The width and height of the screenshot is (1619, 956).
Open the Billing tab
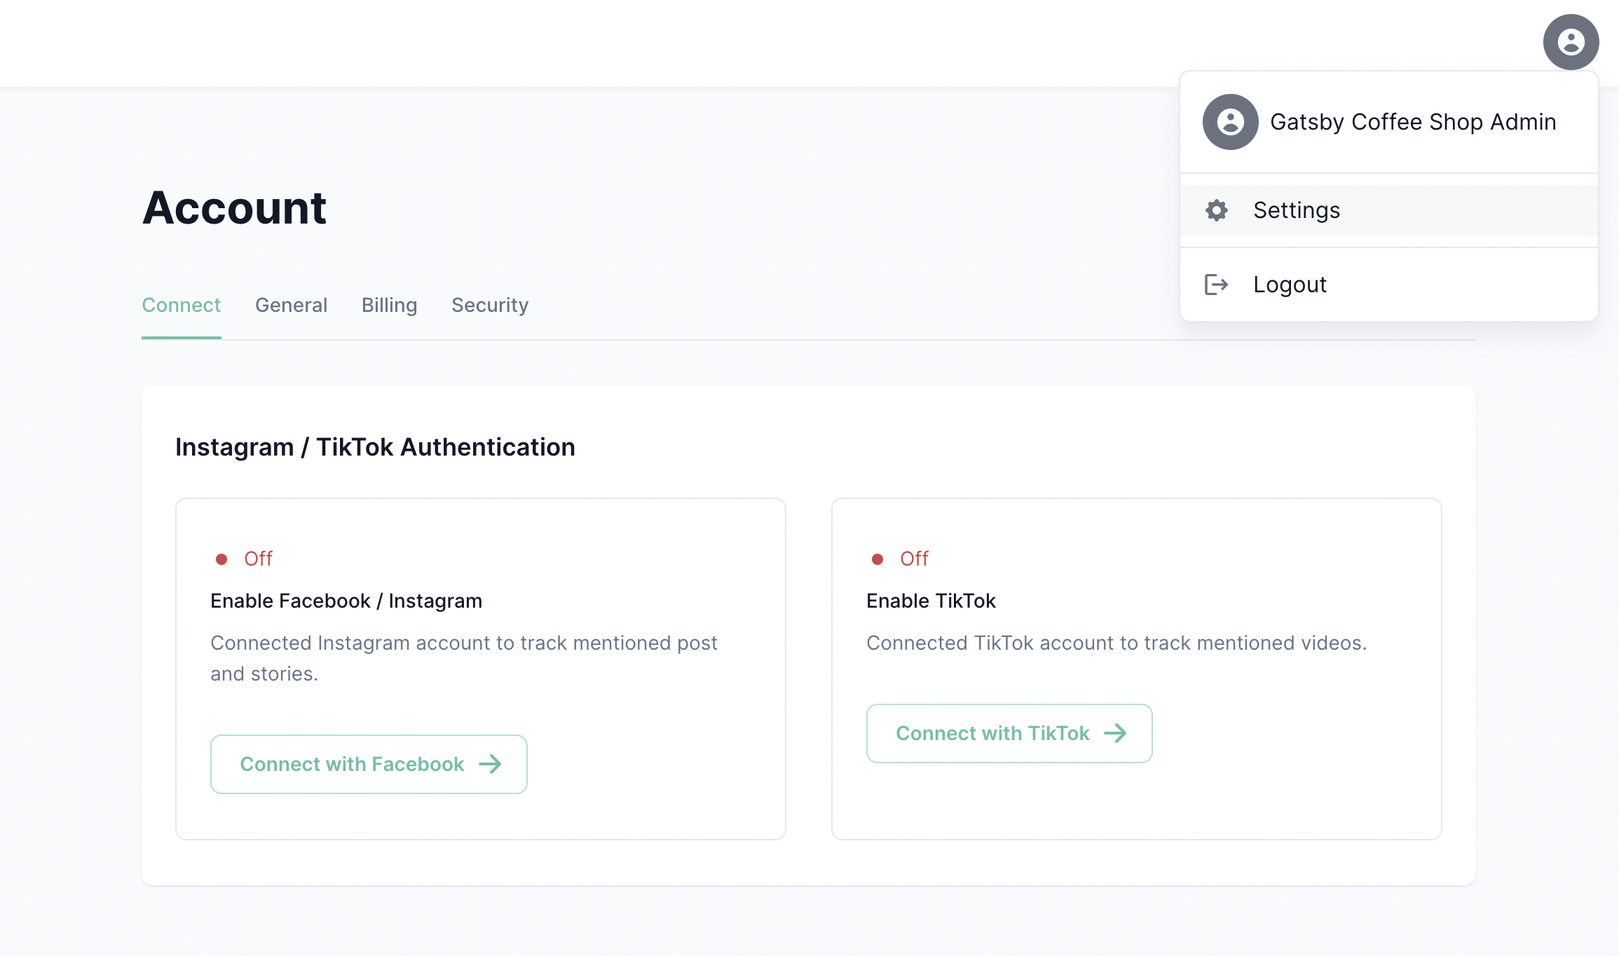click(x=389, y=305)
